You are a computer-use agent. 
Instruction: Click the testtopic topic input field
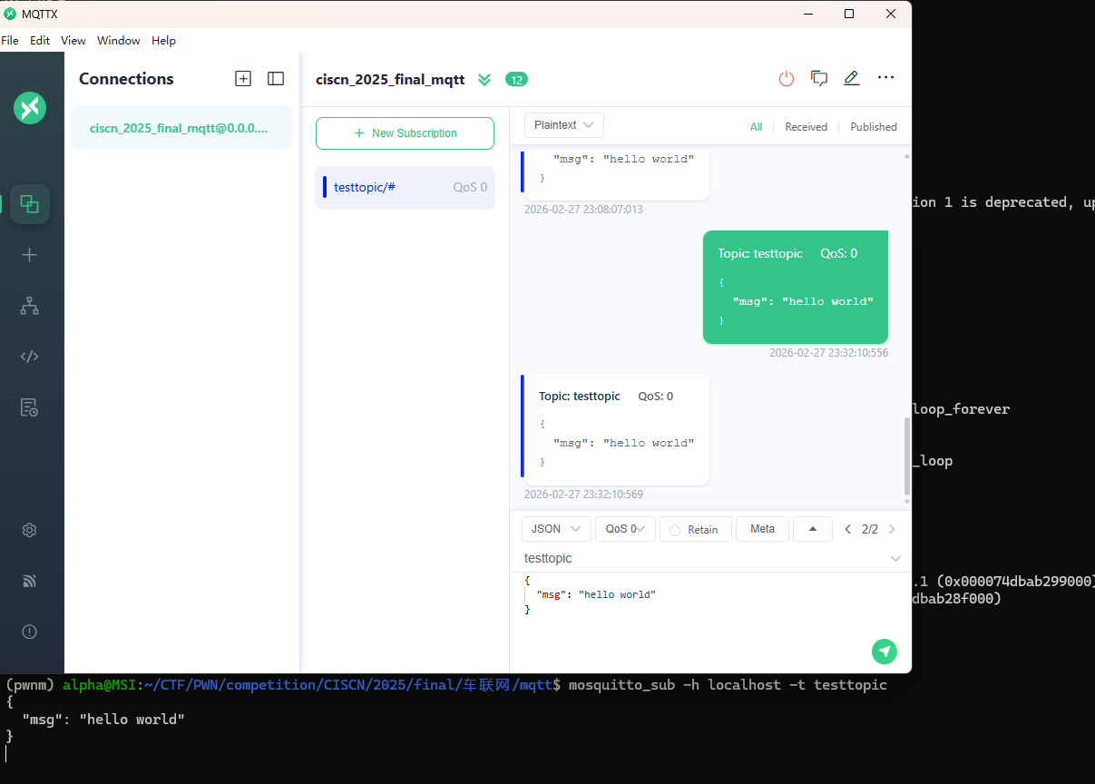click(699, 558)
